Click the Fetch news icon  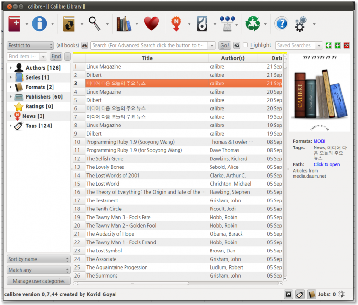click(x=176, y=24)
